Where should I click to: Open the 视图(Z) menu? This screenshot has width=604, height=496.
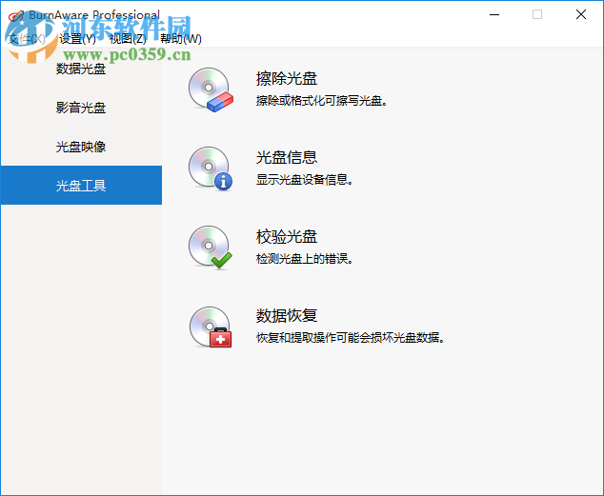[128, 38]
